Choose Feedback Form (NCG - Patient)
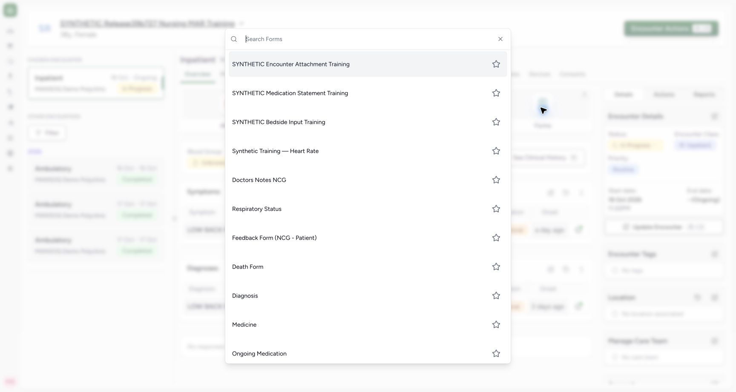The width and height of the screenshot is (736, 392). pyautogui.click(x=368, y=238)
